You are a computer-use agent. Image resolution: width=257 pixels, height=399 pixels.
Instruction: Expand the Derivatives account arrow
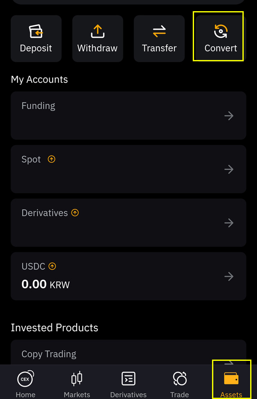229,223
